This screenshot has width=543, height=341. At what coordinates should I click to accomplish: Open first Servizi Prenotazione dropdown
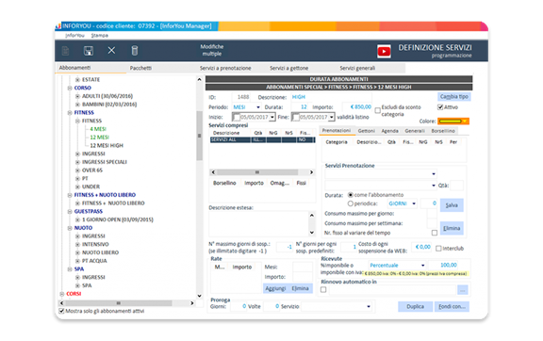coord(434,173)
